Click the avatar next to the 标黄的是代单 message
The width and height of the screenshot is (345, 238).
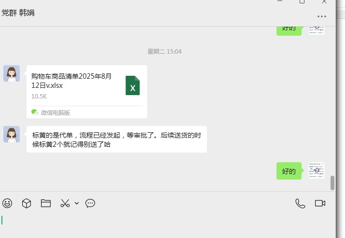click(12, 134)
